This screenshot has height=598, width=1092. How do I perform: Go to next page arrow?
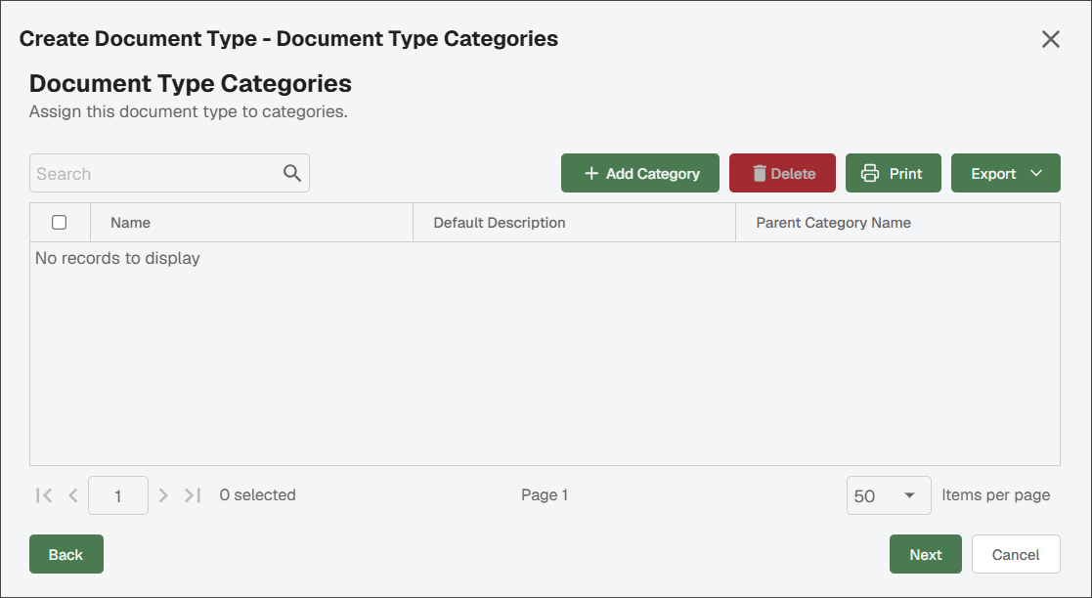pyautogui.click(x=163, y=495)
